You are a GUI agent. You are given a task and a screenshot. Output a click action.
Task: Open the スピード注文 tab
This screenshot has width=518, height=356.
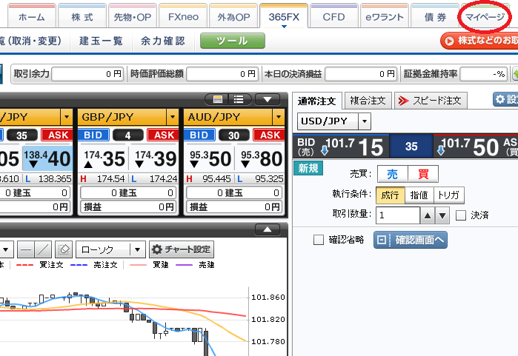pos(431,101)
